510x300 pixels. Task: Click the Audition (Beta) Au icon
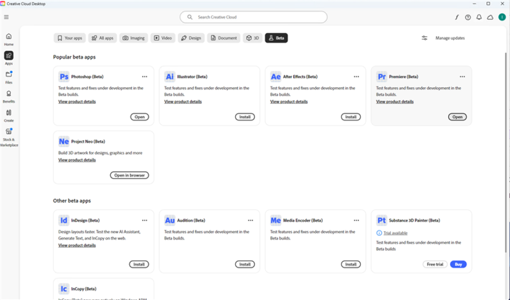(170, 220)
